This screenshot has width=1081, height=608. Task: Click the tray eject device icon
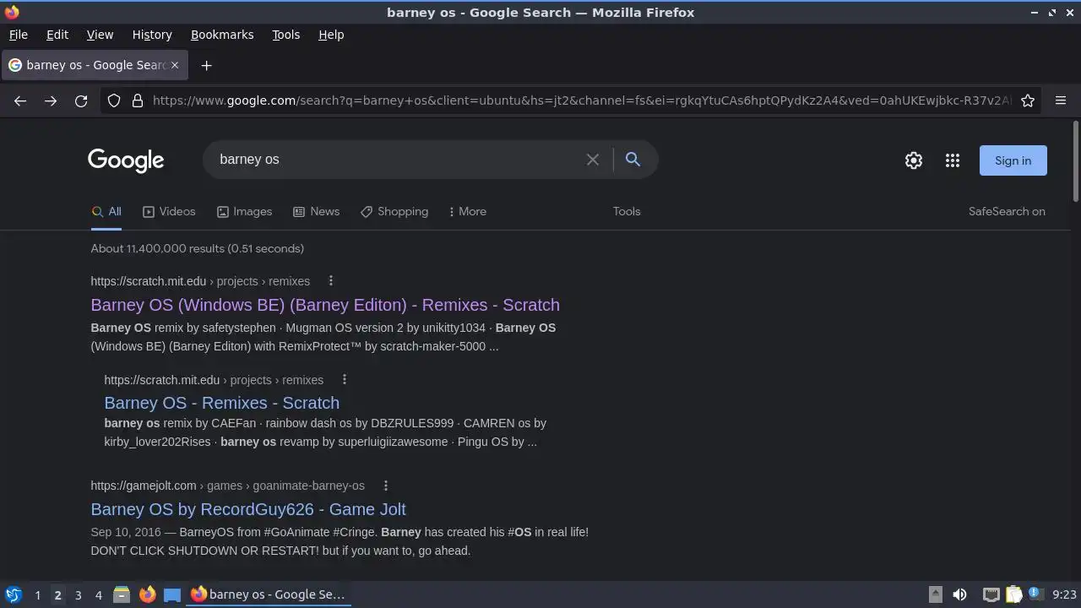[936, 594]
